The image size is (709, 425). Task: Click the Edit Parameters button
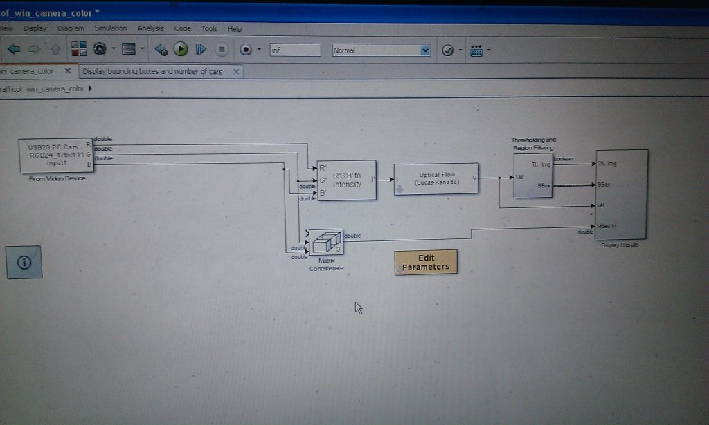426,263
